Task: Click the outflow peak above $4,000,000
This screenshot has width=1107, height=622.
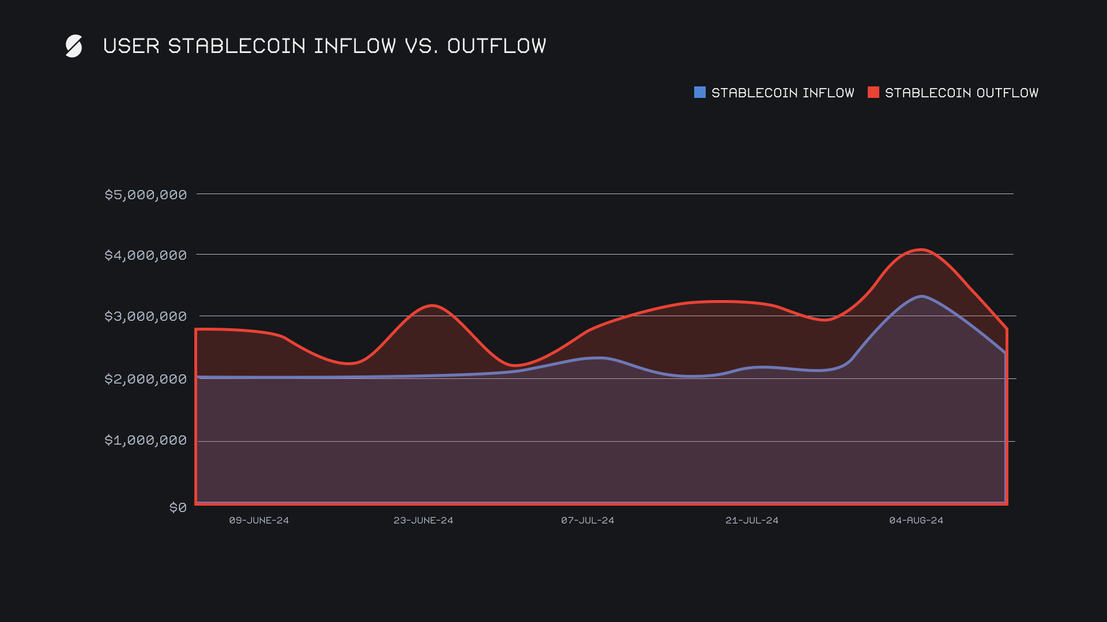Action: point(921,250)
